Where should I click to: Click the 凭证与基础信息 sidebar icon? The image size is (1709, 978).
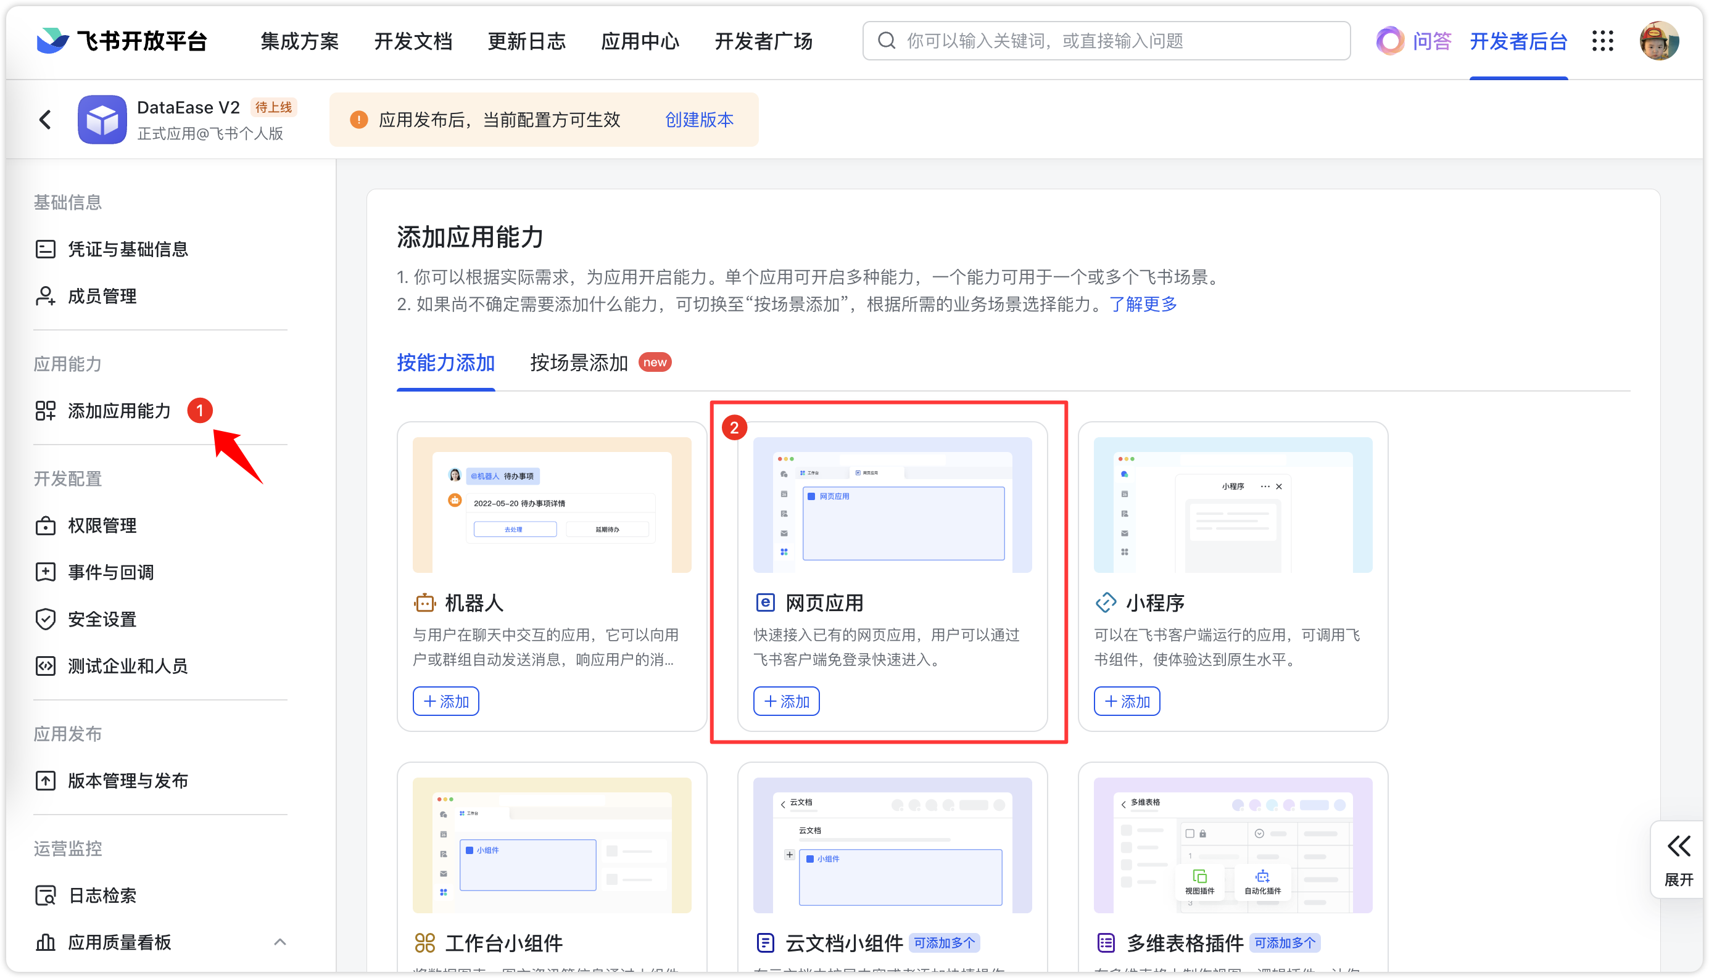45,249
